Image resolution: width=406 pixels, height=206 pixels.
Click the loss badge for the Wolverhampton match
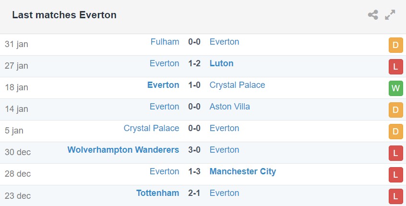point(395,153)
